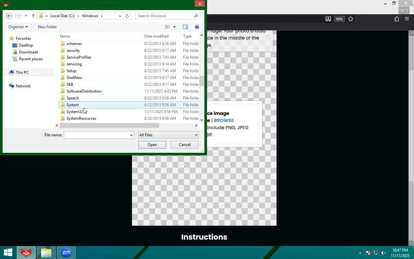Select Recent places in navigation pane
The width and height of the screenshot is (414, 259).
click(x=31, y=59)
